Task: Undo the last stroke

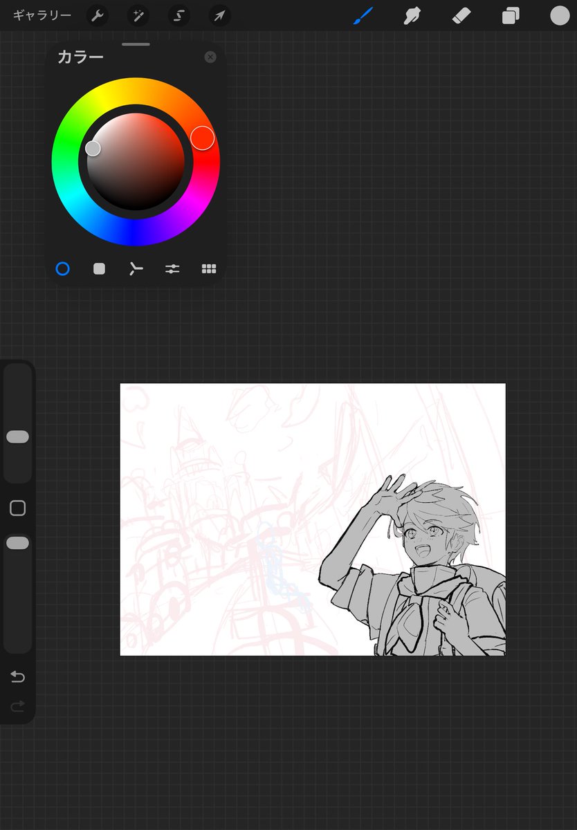Action: (18, 677)
